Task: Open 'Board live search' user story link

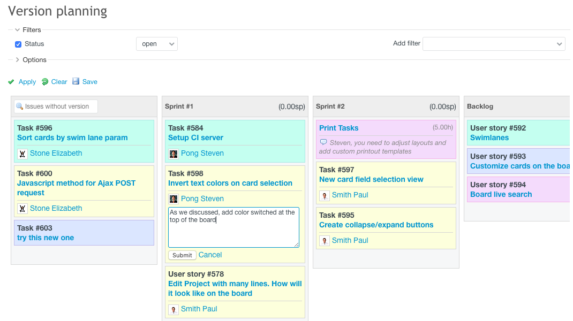Action: tap(501, 194)
